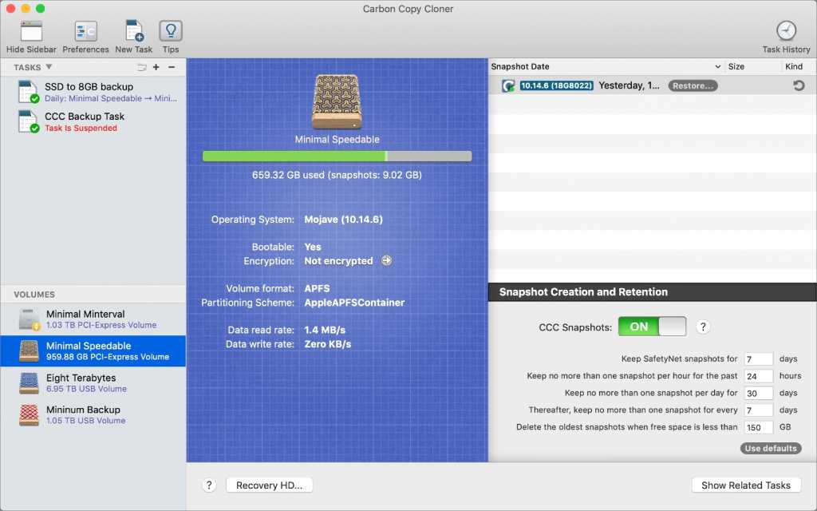Open Preferences from the toolbar
This screenshot has height=511, width=817.
[85, 31]
